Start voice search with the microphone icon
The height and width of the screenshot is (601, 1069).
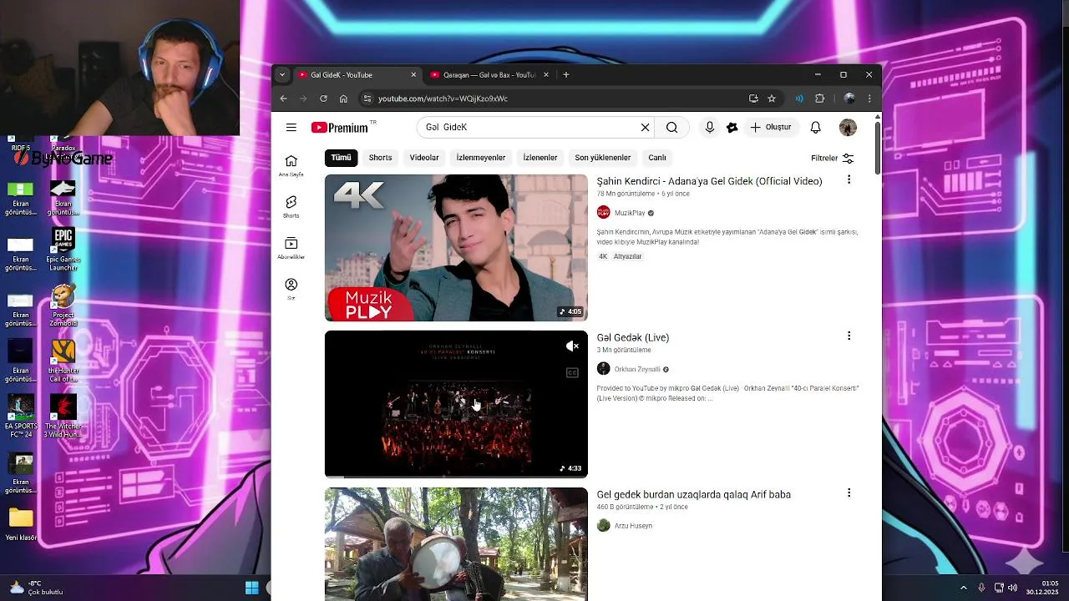point(709,128)
